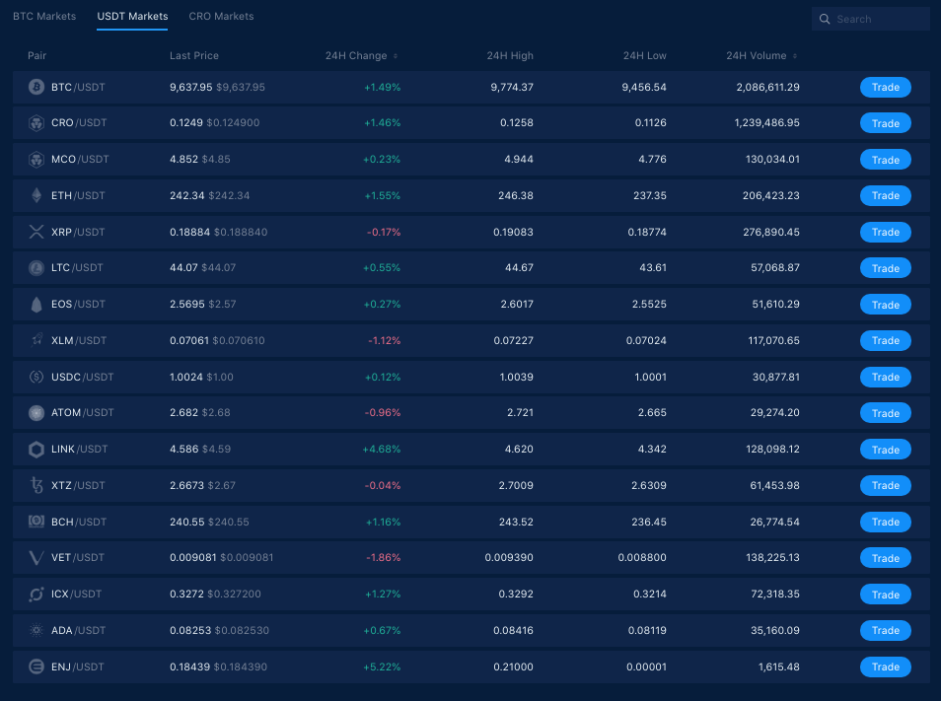941x701 pixels.
Task: Click Trade for ADA/USDT
Action: pos(885,630)
